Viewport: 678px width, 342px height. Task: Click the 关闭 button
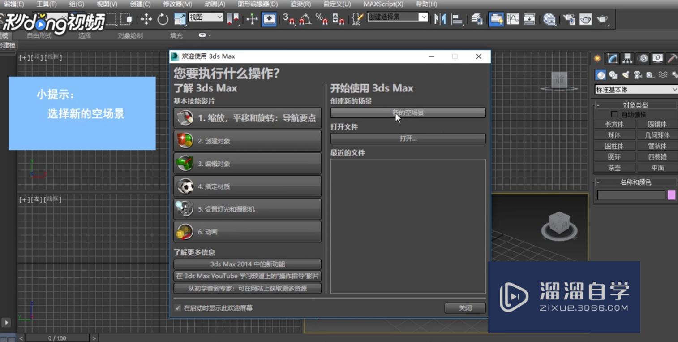coord(465,308)
